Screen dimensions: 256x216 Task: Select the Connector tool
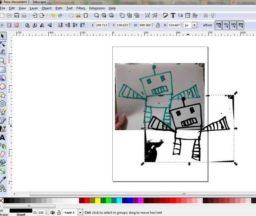point(2,188)
